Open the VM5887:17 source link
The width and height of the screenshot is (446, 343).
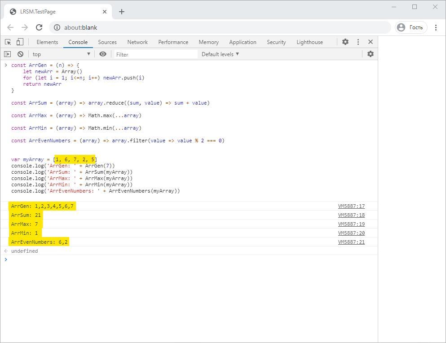(351, 206)
